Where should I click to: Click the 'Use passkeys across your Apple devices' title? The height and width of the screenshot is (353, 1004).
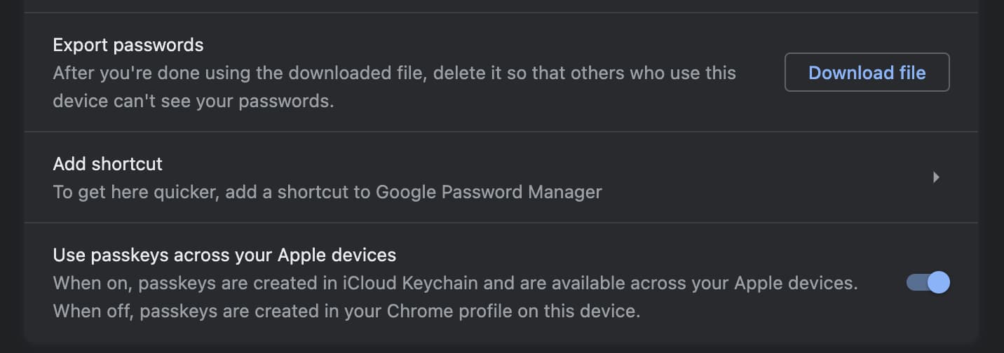click(x=224, y=254)
